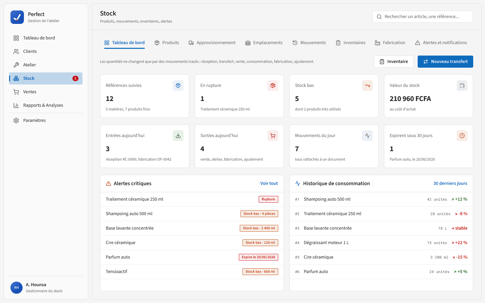Click the Stock bas trending-down icon
Viewport: 485px width, 303px height.
367,86
